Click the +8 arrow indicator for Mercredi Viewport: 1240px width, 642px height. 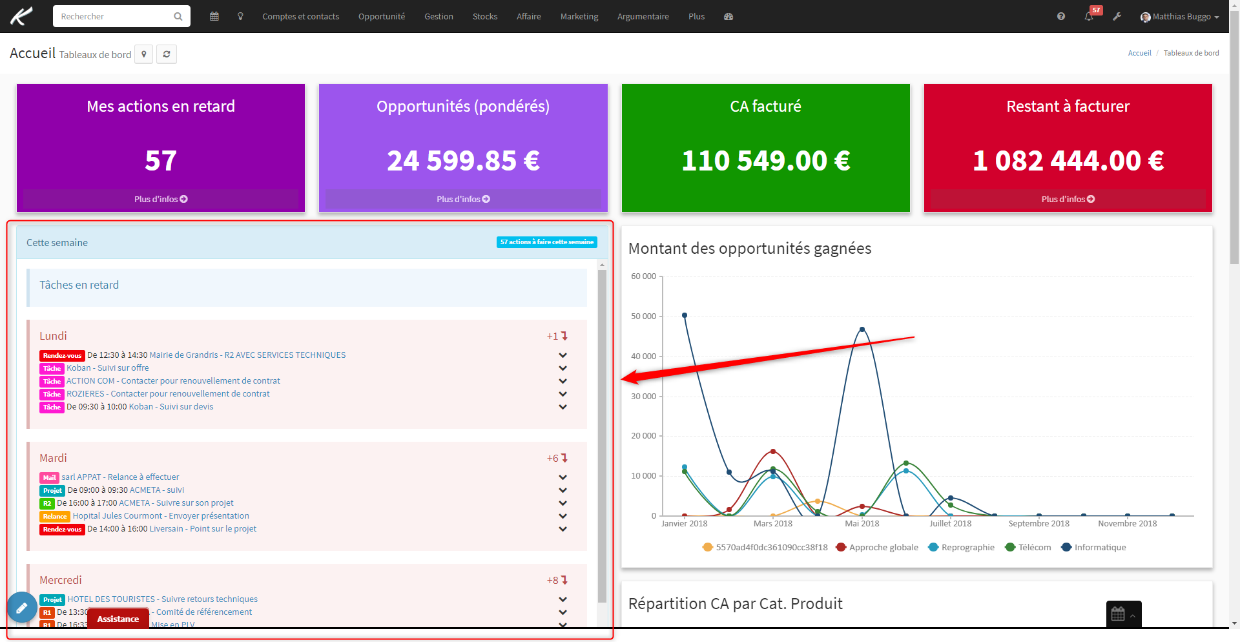click(557, 580)
